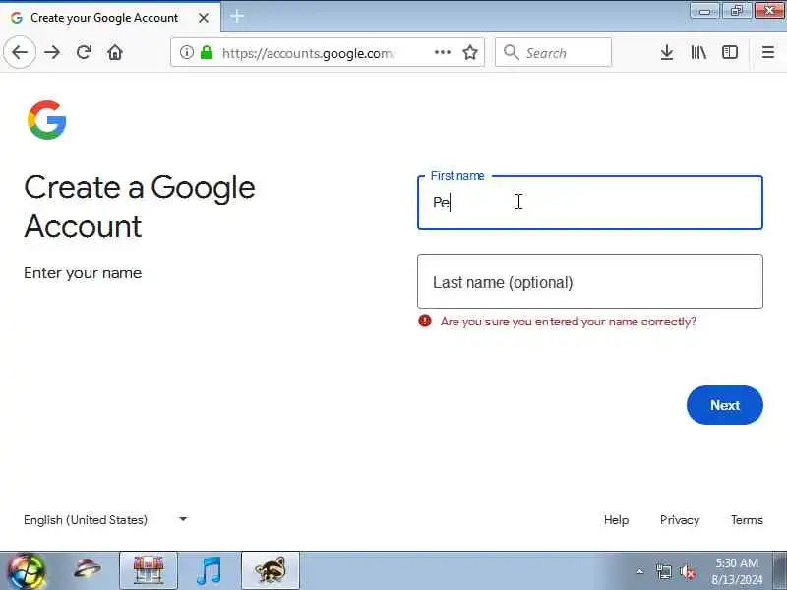787x590 pixels.
Task: Open the Privacy link
Action: pyautogui.click(x=680, y=520)
